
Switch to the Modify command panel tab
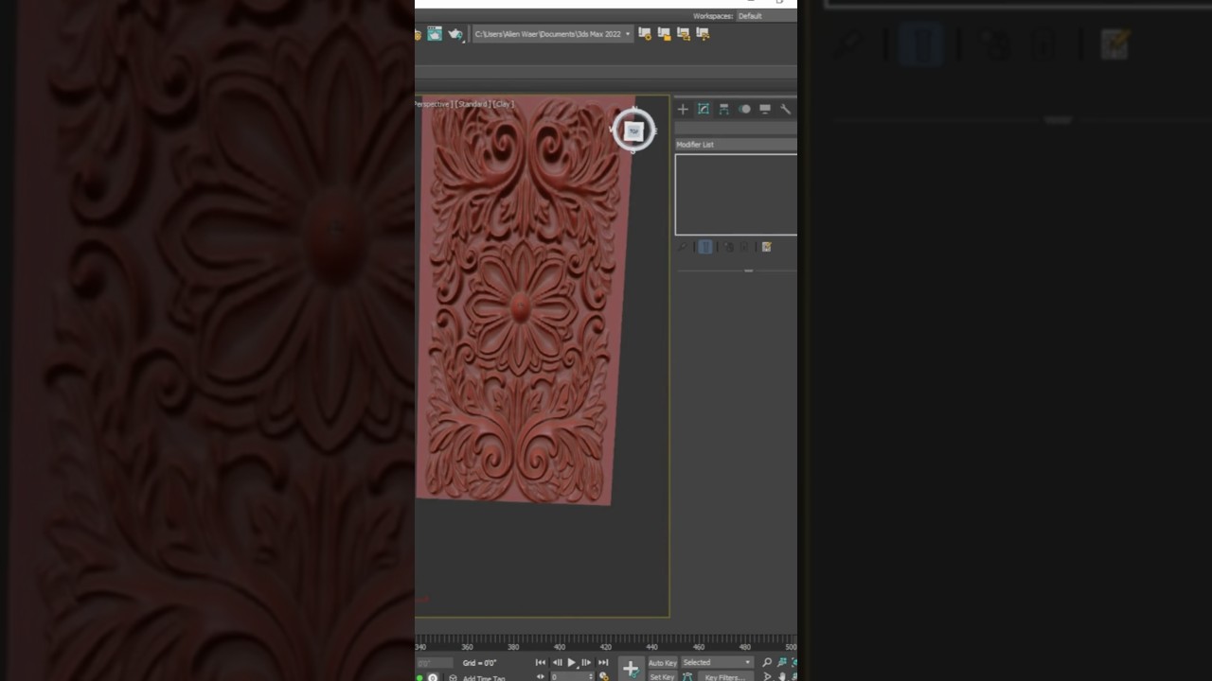point(704,110)
